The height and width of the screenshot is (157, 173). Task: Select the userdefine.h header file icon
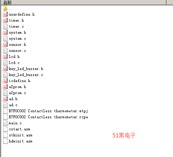(x=5, y=14)
